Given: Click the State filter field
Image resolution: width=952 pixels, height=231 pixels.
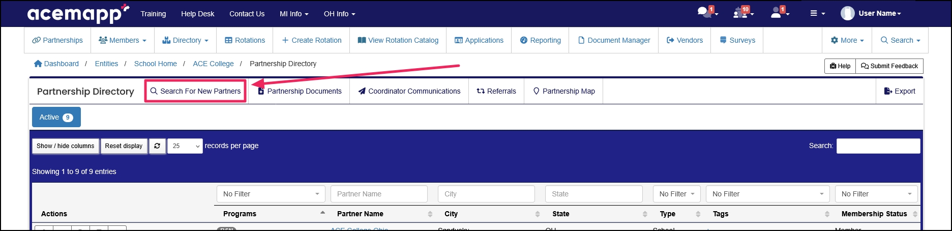Looking at the screenshot, I should pos(594,194).
